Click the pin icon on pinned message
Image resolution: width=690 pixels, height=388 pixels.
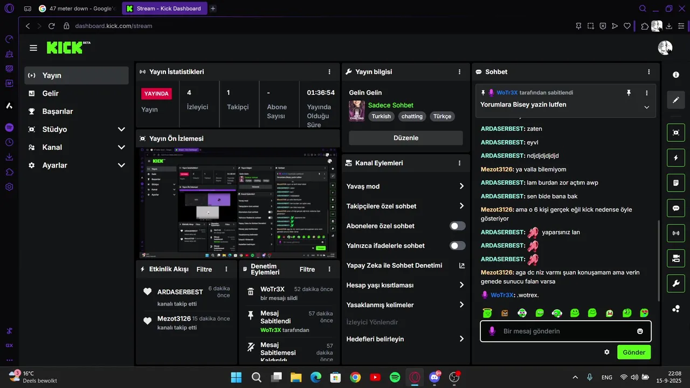coord(629,93)
